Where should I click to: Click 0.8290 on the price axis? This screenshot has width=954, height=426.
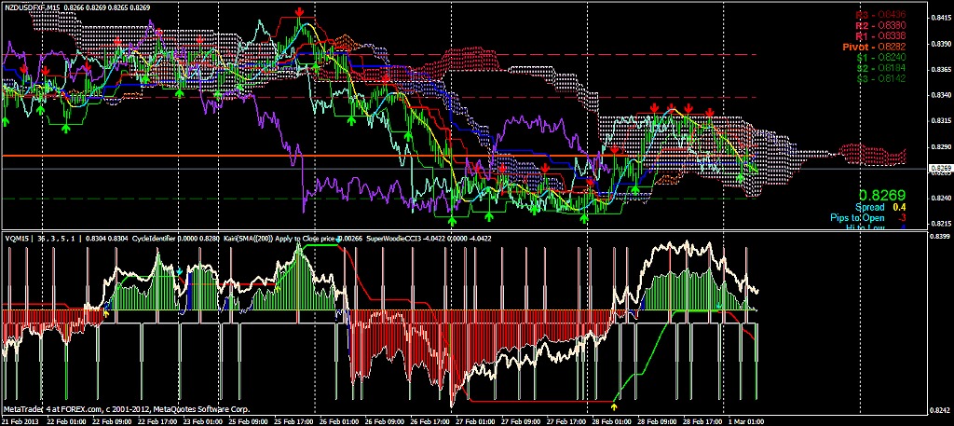click(x=939, y=146)
